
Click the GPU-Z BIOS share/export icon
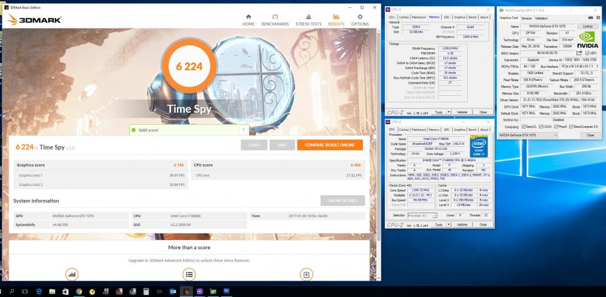coord(579,53)
